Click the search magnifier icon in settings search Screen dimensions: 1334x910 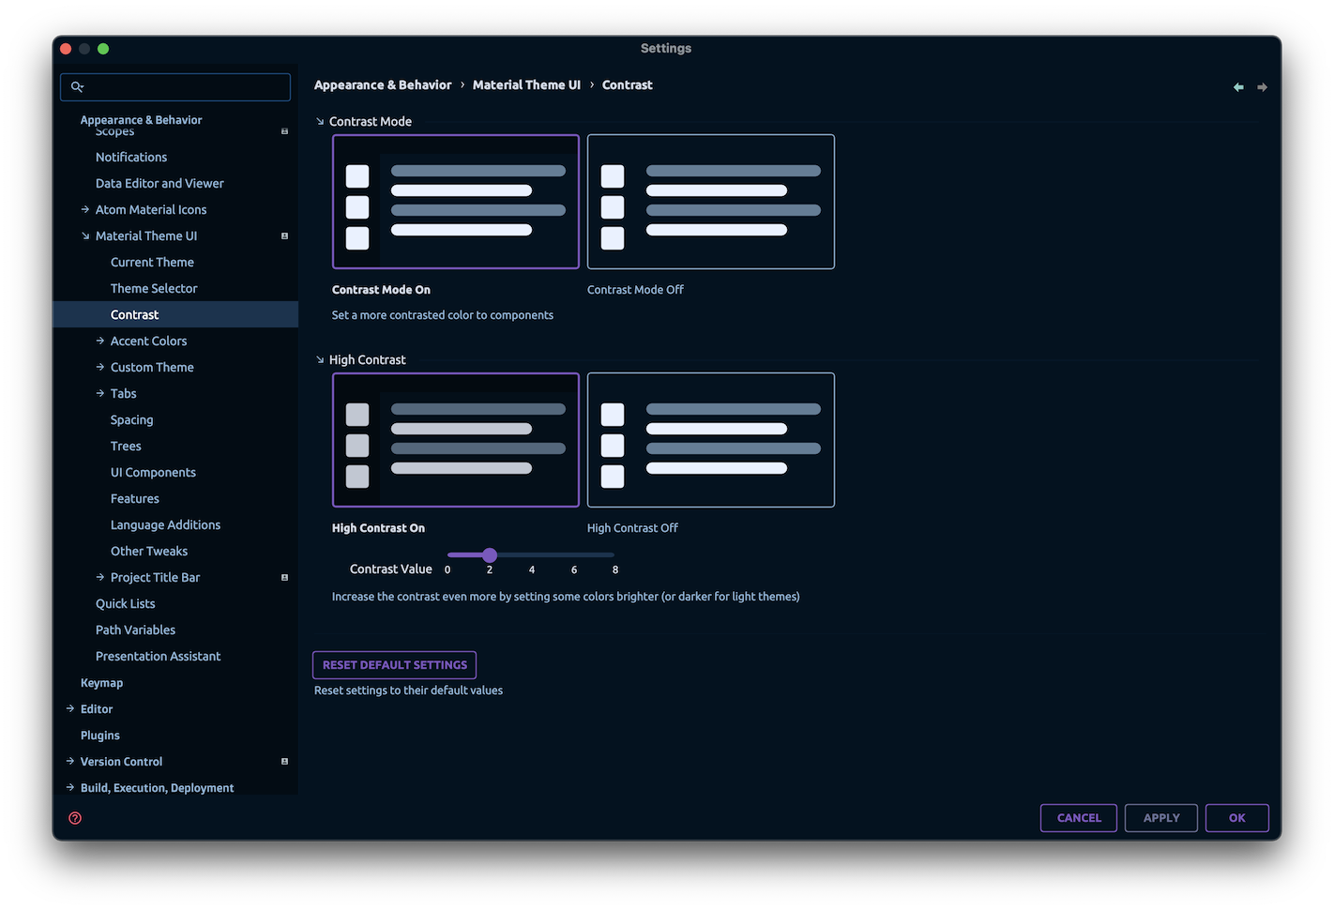tap(78, 86)
